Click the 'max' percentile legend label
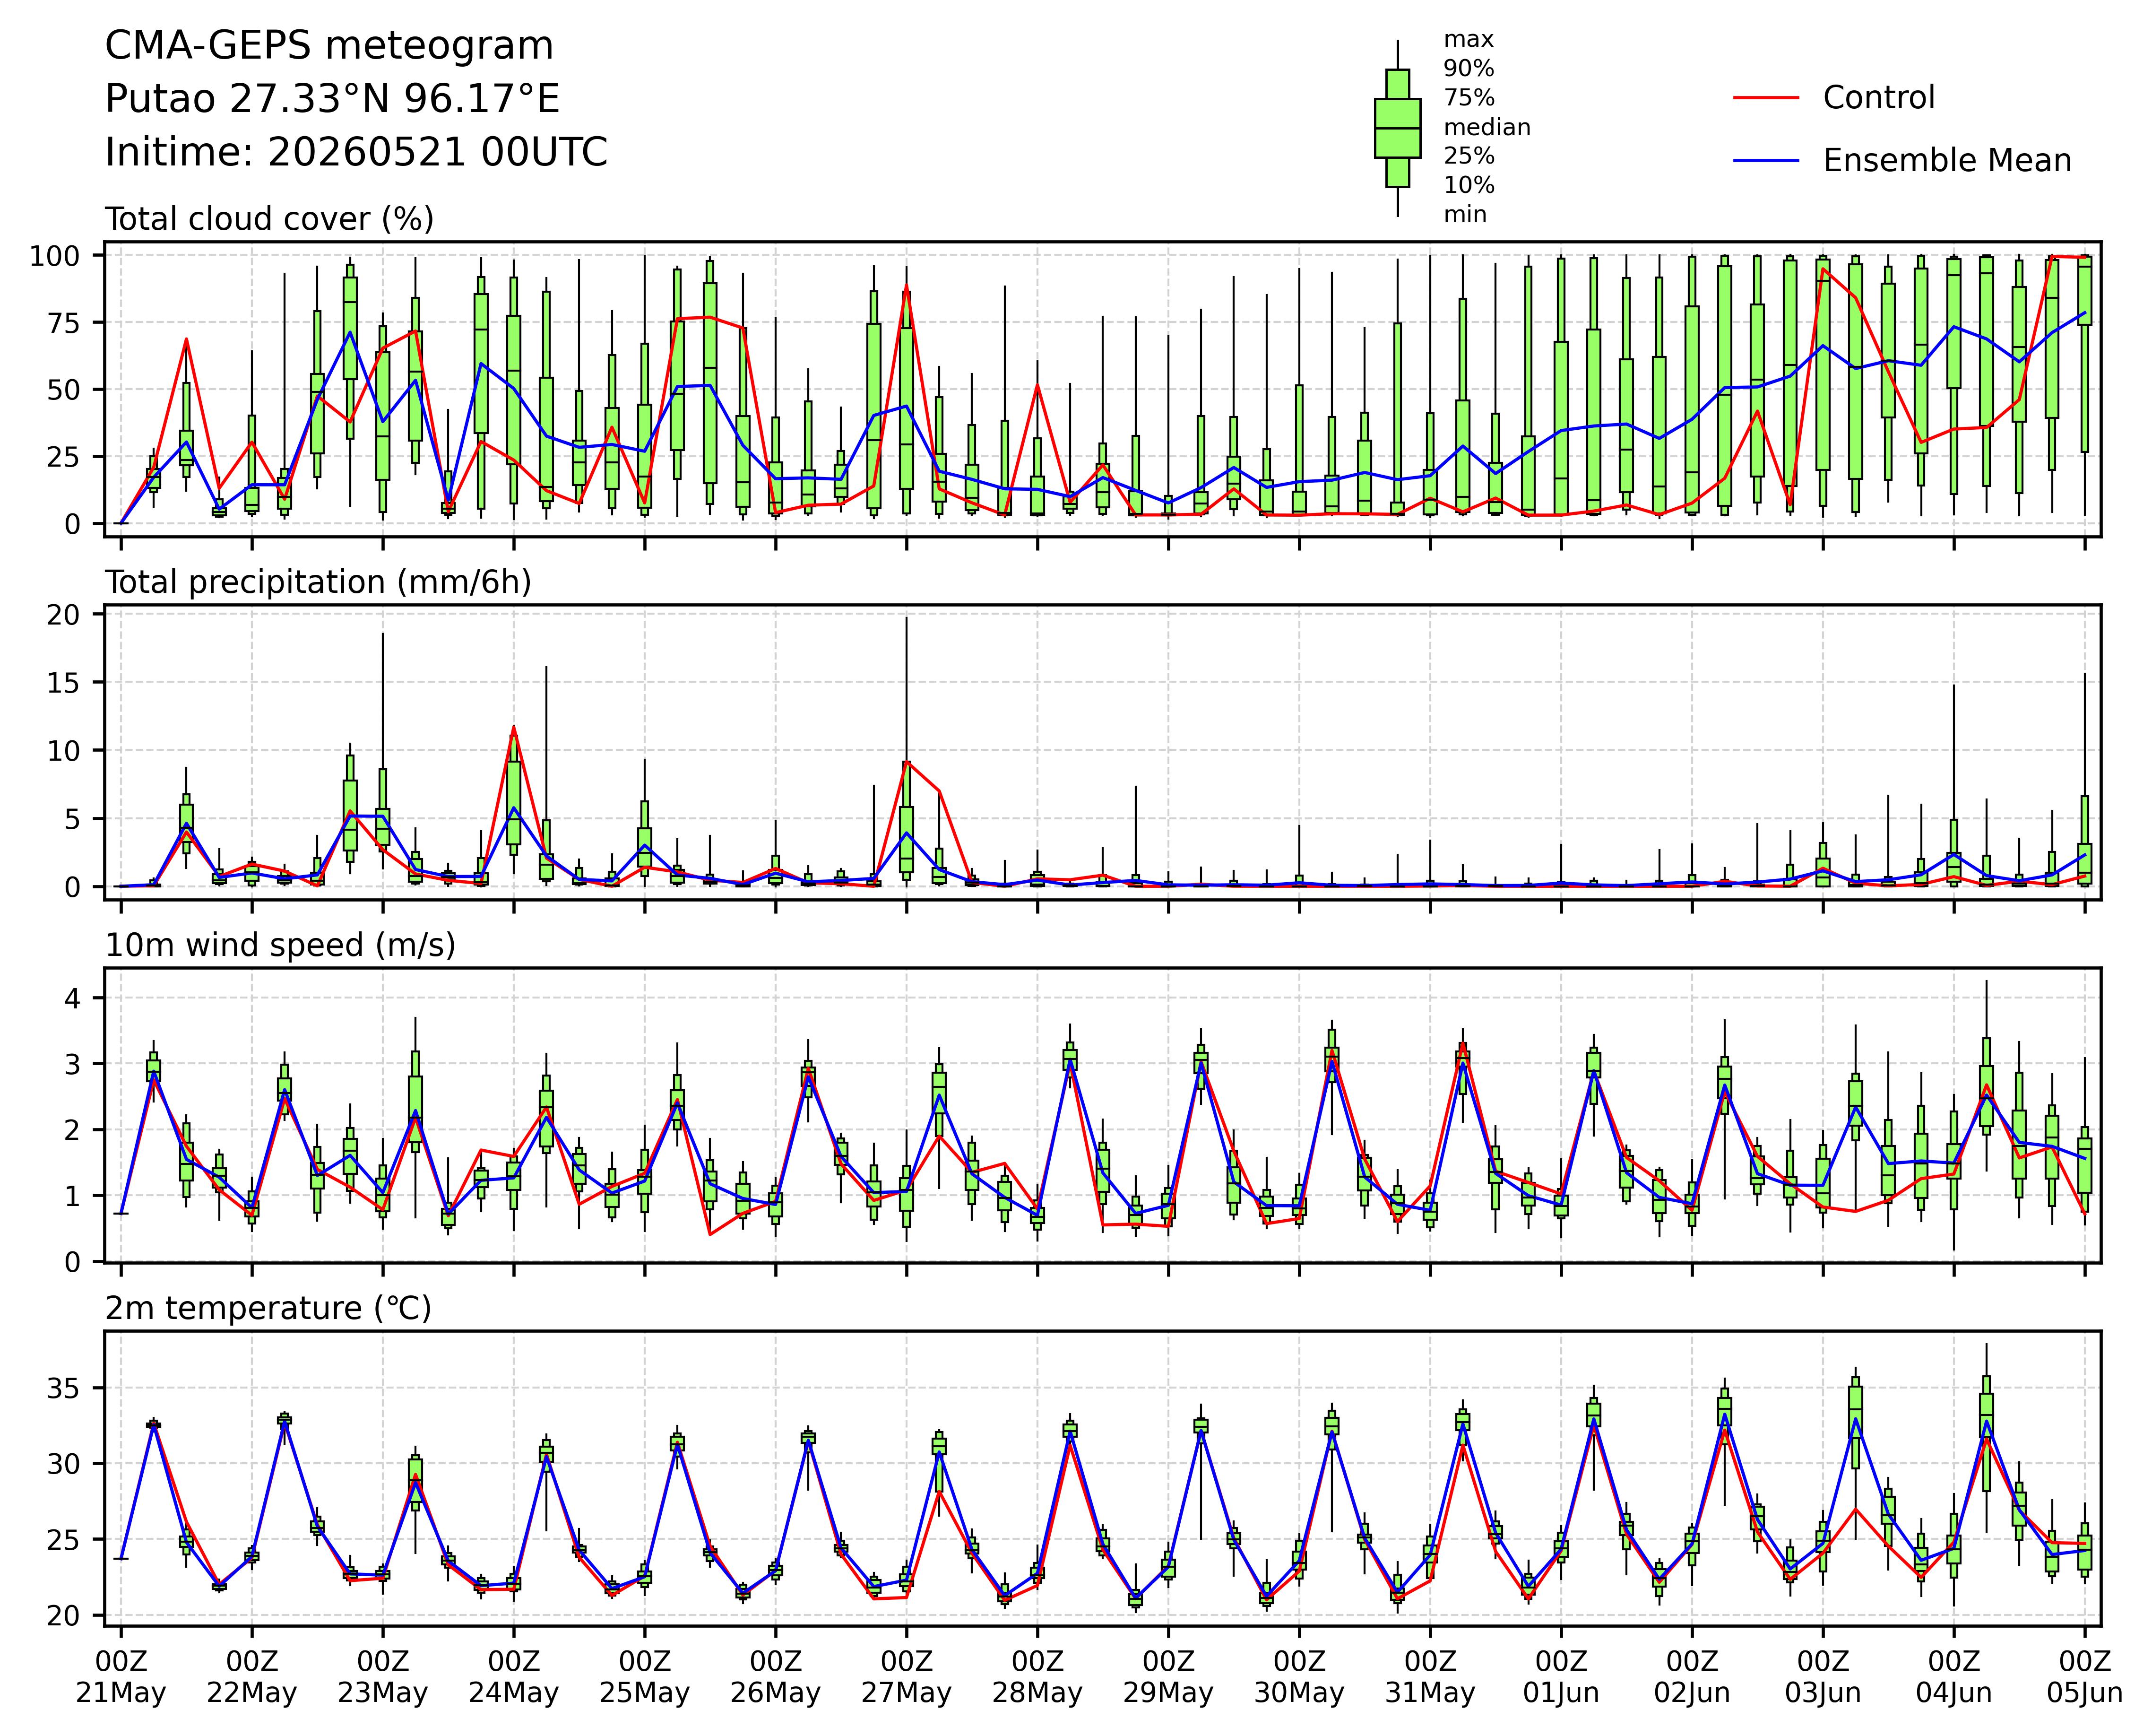Viewport: 2152px width, 1736px height. point(1469,40)
